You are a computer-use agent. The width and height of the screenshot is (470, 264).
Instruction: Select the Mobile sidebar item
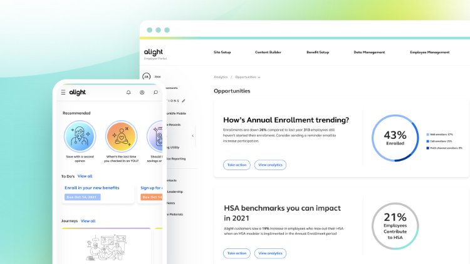177,113
